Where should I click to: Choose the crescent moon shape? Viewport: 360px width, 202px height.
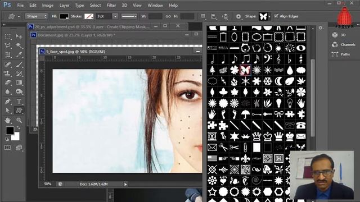pos(279,81)
